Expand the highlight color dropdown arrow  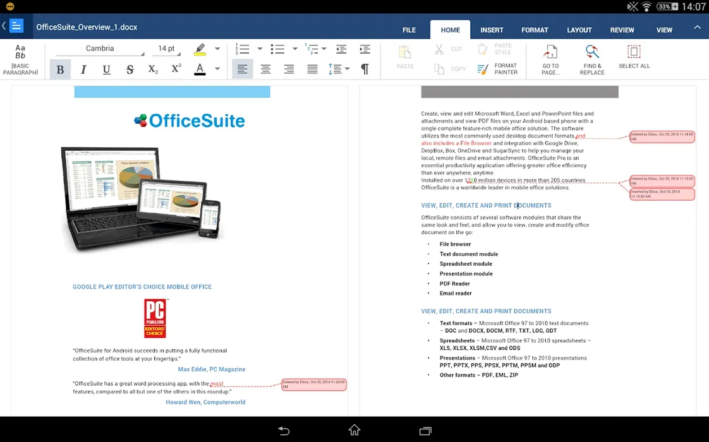point(217,49)
